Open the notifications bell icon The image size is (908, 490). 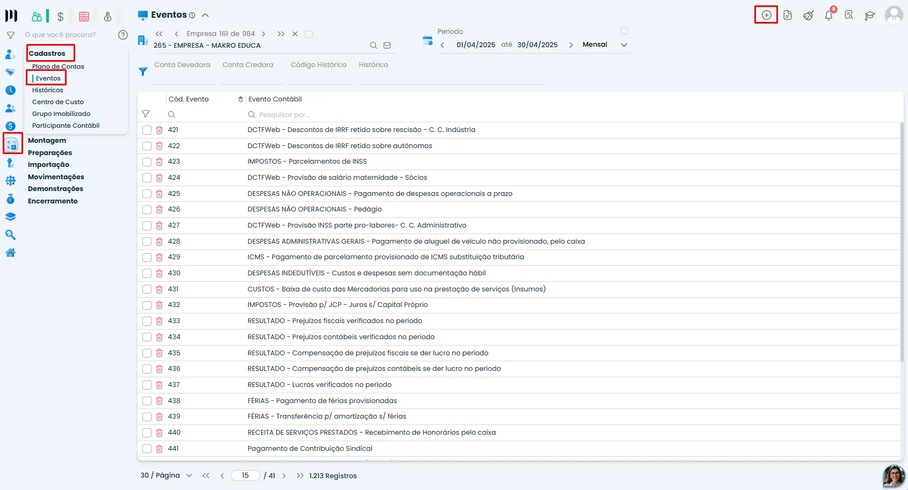click(829, 15)
